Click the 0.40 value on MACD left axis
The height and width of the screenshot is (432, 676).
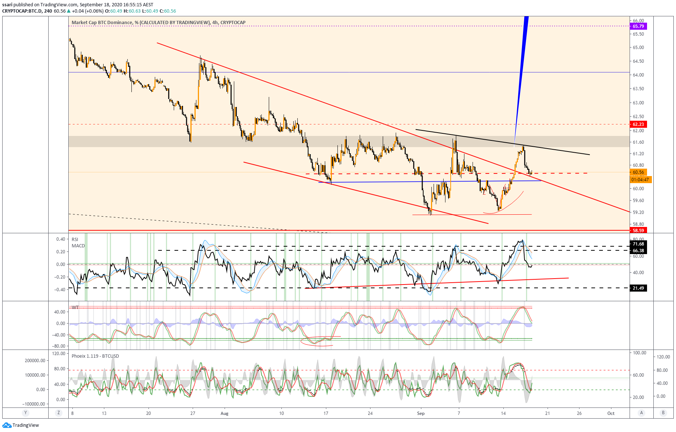pyautogui.click(x=61, y=239)
